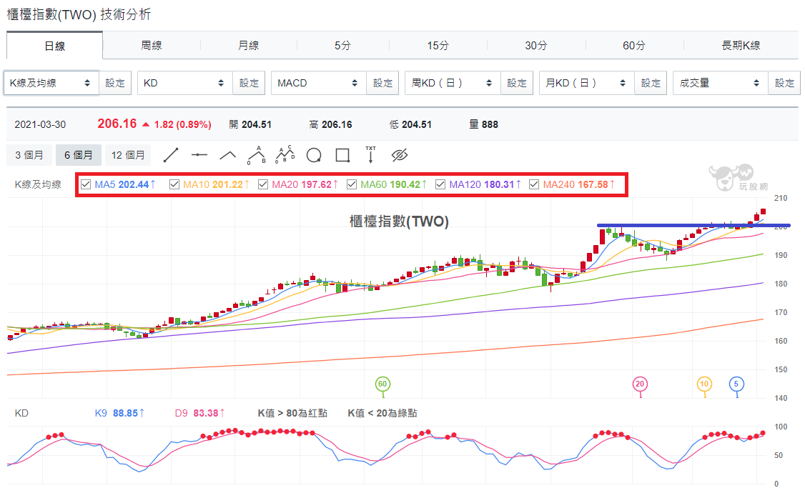Image resolution: width=805 pixels, height=488 pixels.
Task: Select the ABCD wave pattern tool
Action: 285,154
